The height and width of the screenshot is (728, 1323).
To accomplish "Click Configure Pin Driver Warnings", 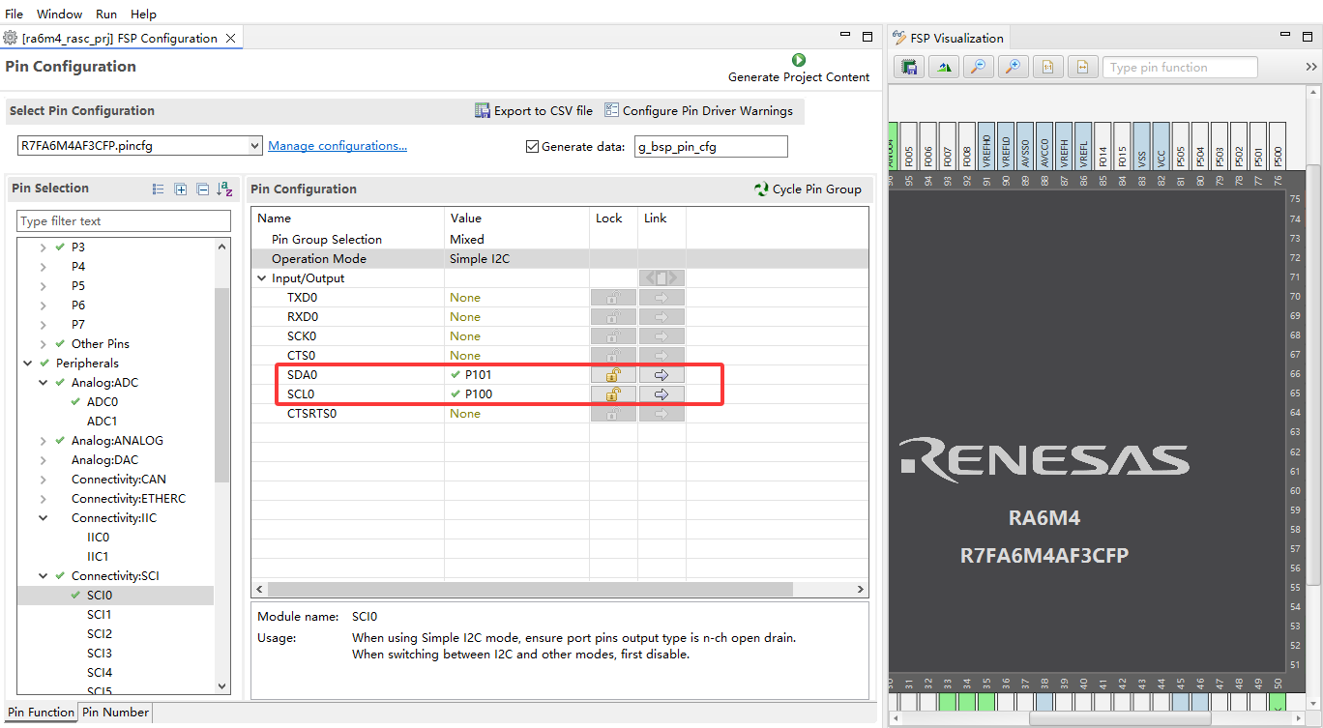I will [x=698, y=111].
